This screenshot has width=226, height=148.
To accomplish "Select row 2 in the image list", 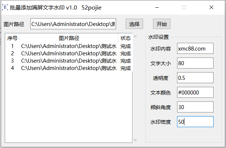I will click(69, 53).
